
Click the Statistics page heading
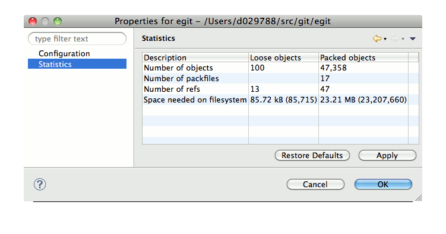pos(159,39)
